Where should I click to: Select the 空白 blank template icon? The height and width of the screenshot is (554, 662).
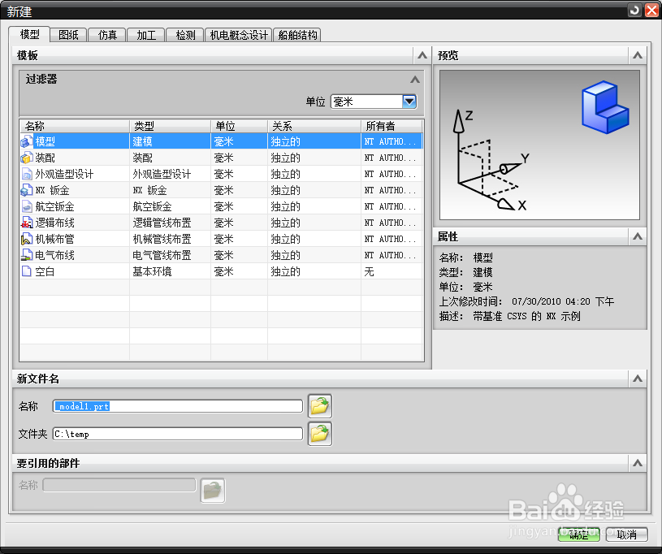point(24,271)
